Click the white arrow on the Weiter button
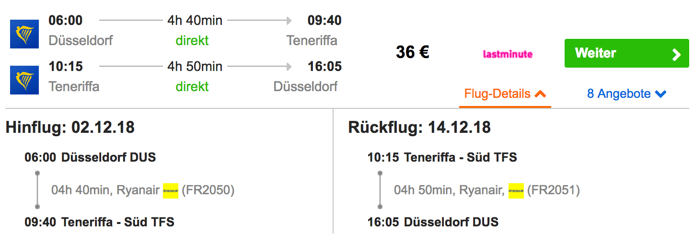The width and height of the screenshot is (694, 235). [x=676, y=54]
